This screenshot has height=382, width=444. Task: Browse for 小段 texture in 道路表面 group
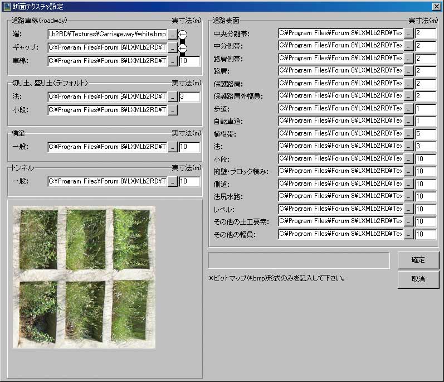(x=408, y=159)
